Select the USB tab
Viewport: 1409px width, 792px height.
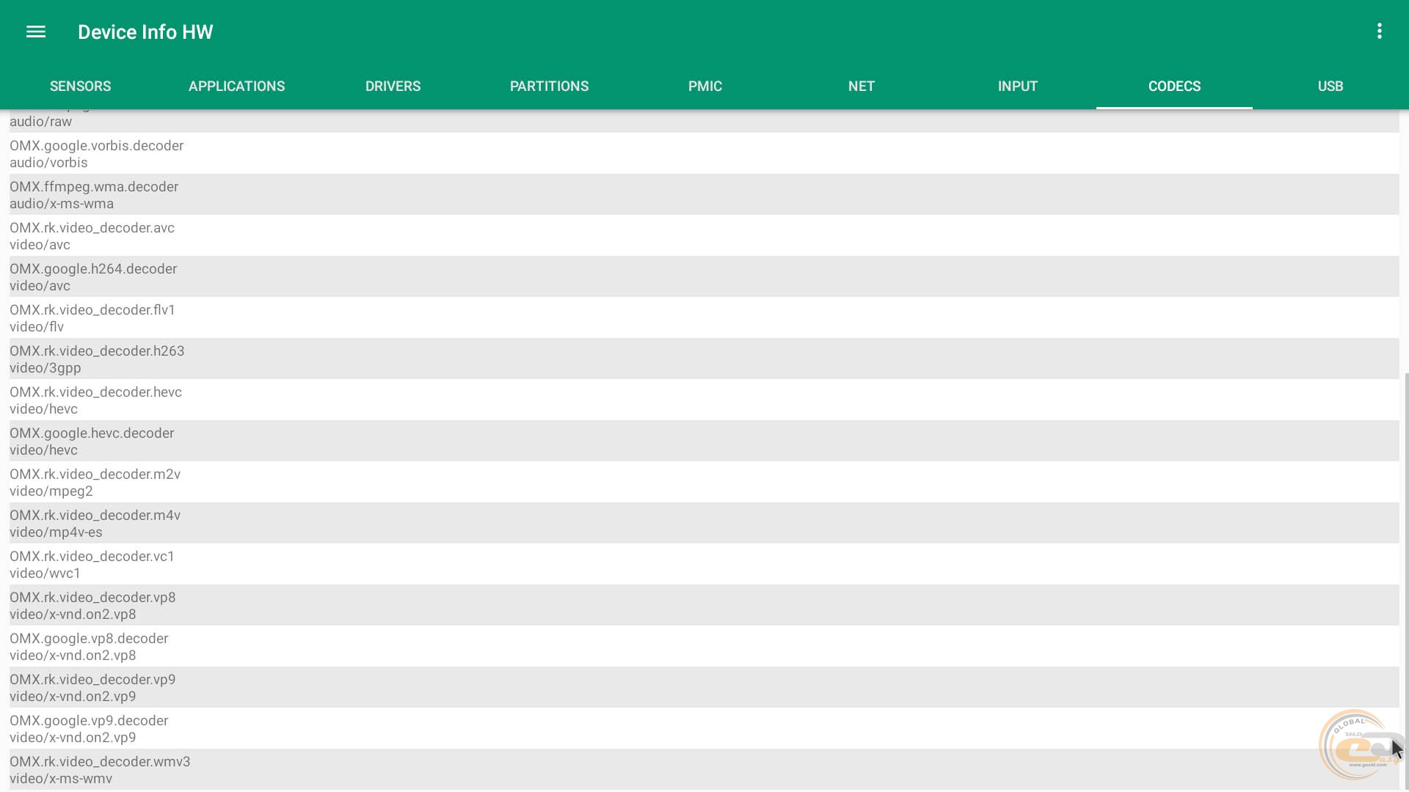pos(1330,86)
